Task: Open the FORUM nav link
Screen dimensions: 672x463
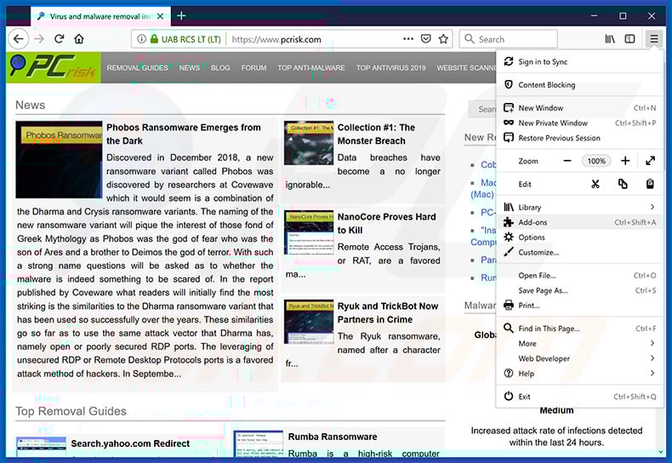Action: coord(253,68)
